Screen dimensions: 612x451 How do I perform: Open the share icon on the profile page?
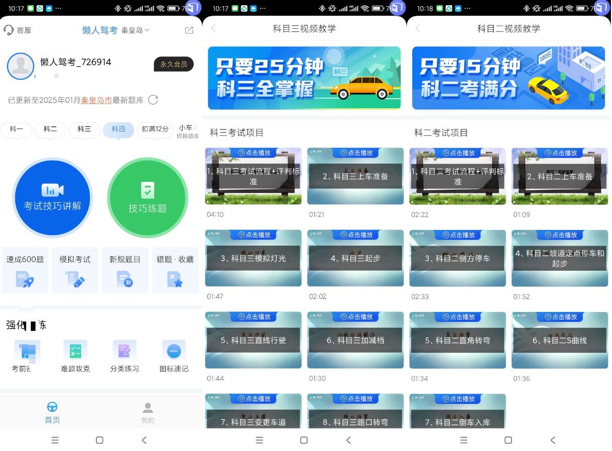tap(189, 29)
